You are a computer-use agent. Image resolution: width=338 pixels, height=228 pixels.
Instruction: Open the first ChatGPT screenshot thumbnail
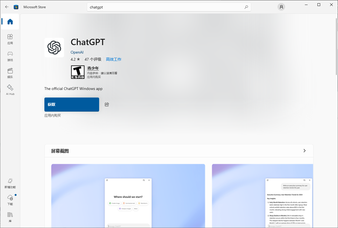click(x=128, y=195)
